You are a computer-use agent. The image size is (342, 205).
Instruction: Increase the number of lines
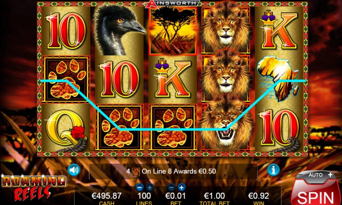(x=149, y=187)
